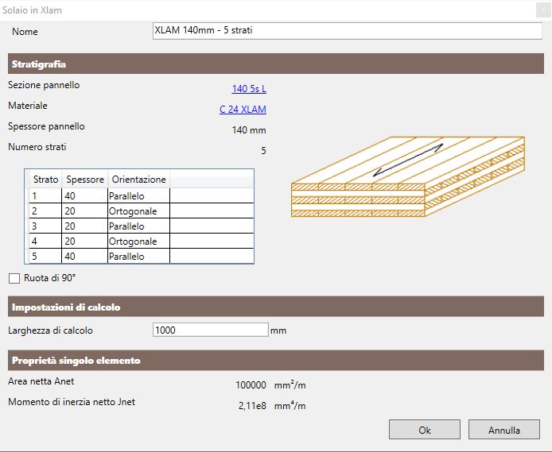
Task: Select layer 1 Parallelo orientation cell
Action: (138, 195)
